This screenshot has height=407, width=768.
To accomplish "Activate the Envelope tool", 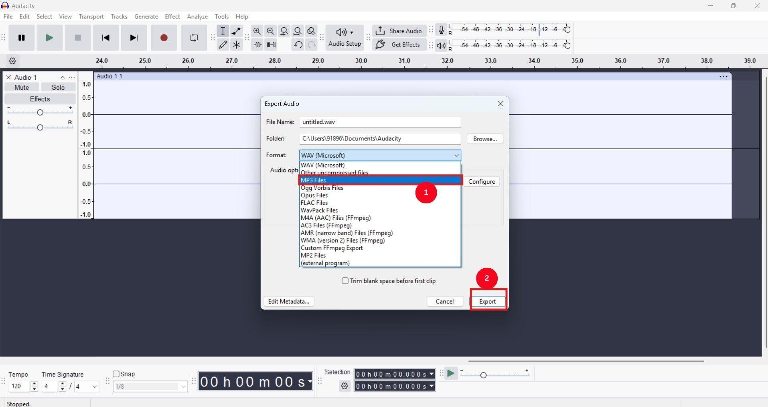I will (236, 31).
